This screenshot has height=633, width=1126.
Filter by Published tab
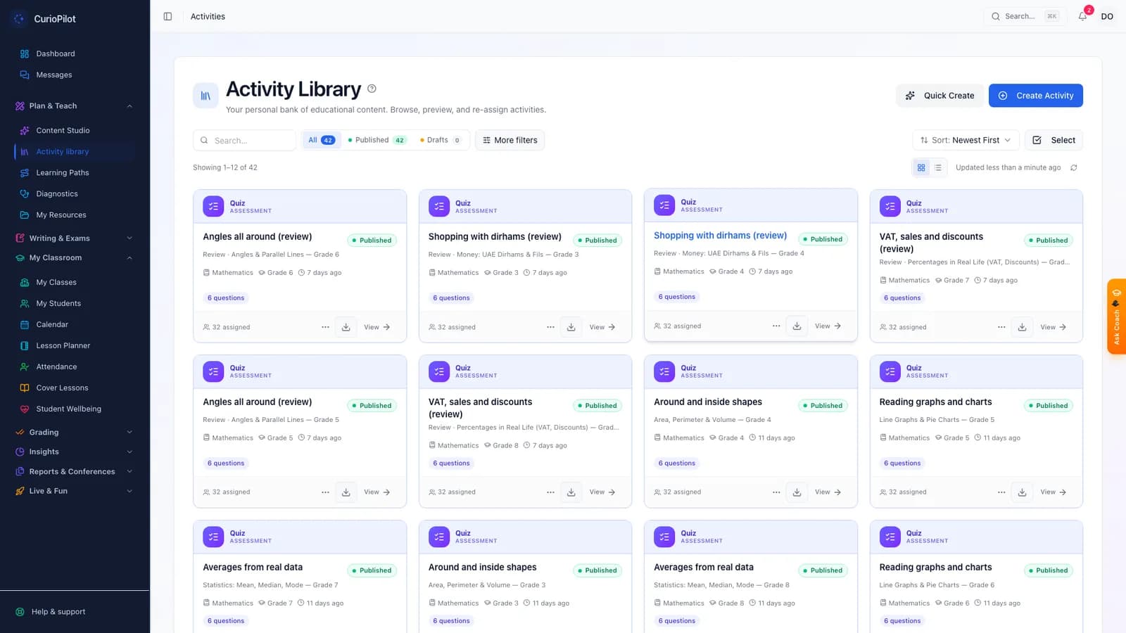[377, 140]
